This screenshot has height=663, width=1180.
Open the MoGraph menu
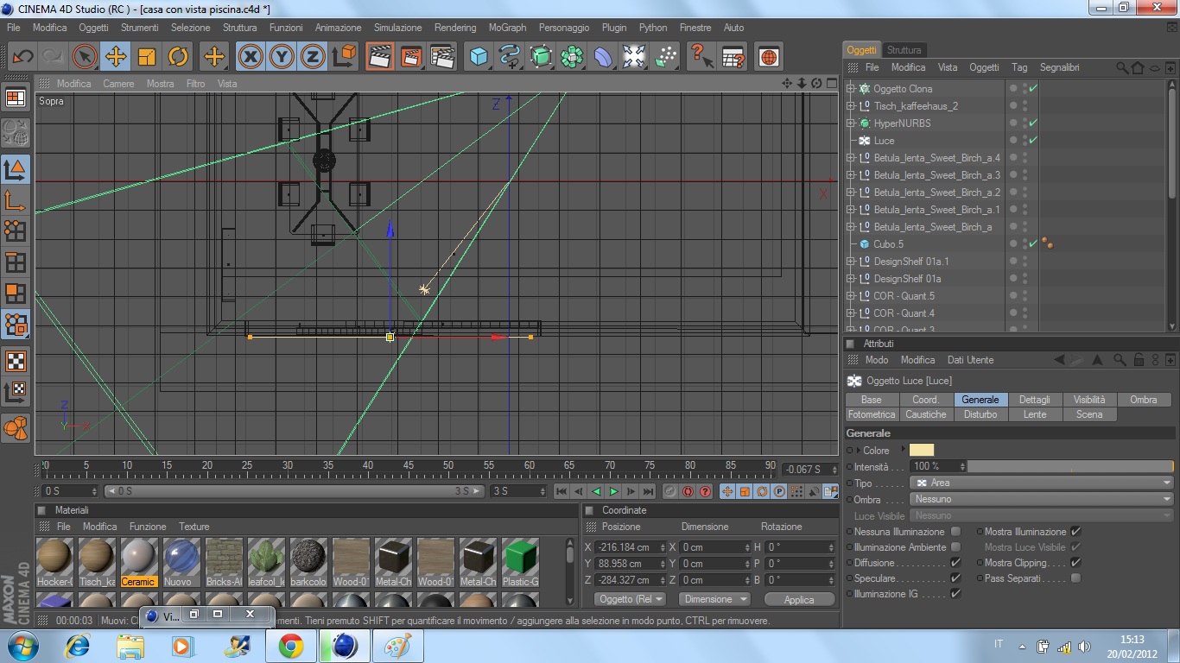[x=507, y=28]
